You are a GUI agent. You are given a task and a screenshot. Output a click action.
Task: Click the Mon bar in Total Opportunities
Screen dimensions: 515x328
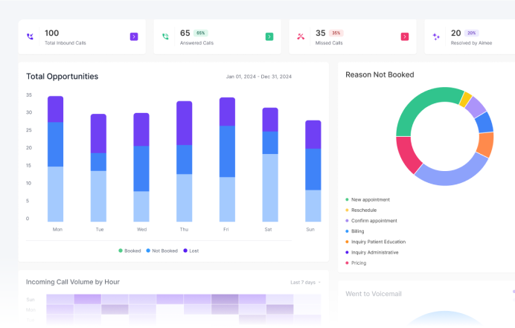coord(56,159)
